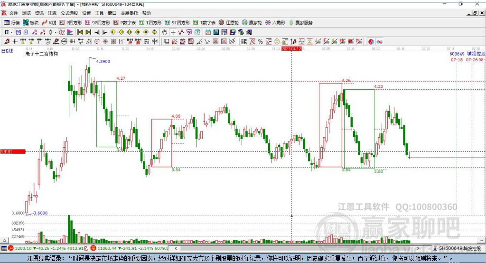Open the 赢家轮 wheel tool

(x=252, y=23)
